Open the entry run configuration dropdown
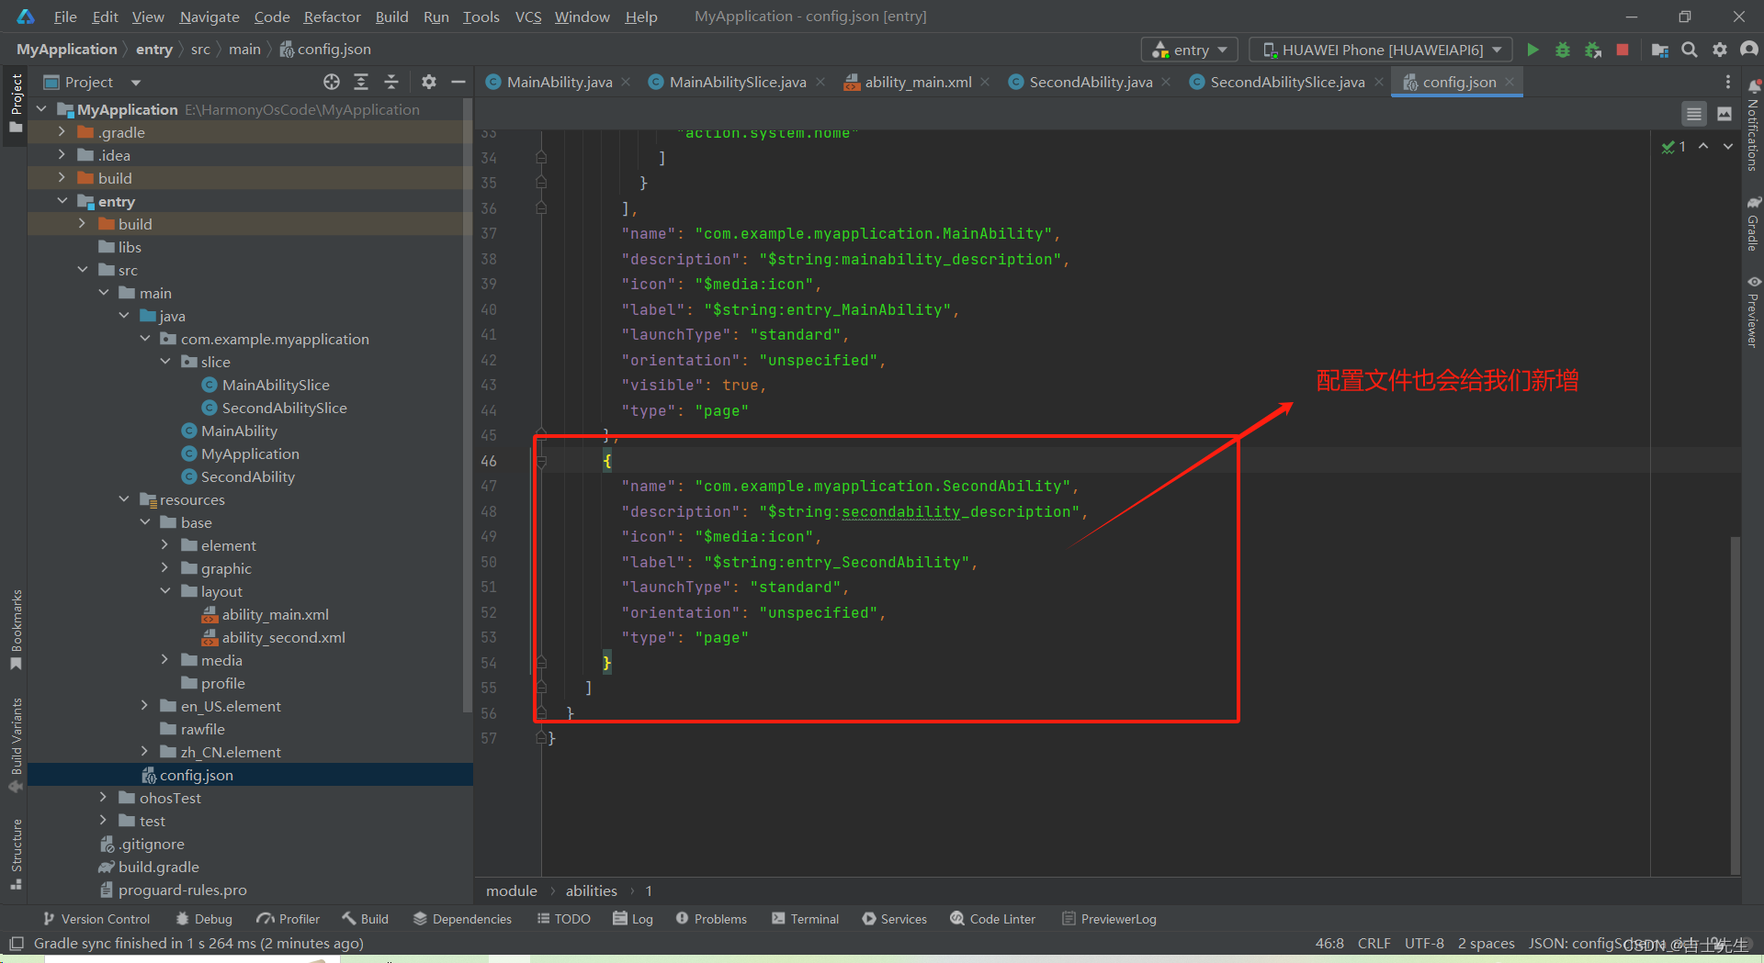1764x963 pixels. point(1190,50)
